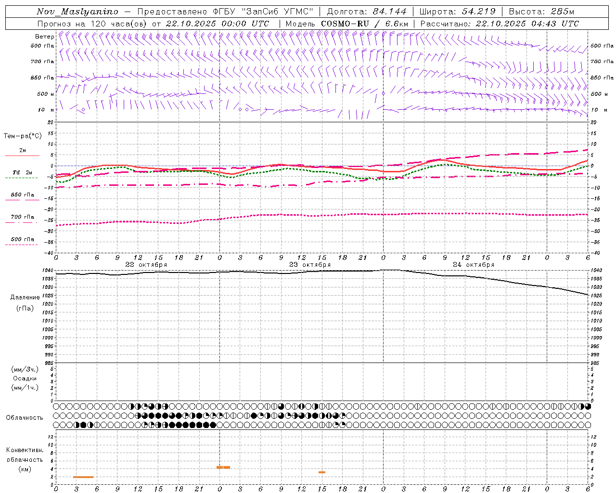Select "850 гПа" in the temperature legend
This screenshot has height=493, width=616.
[x=23, y=195]
